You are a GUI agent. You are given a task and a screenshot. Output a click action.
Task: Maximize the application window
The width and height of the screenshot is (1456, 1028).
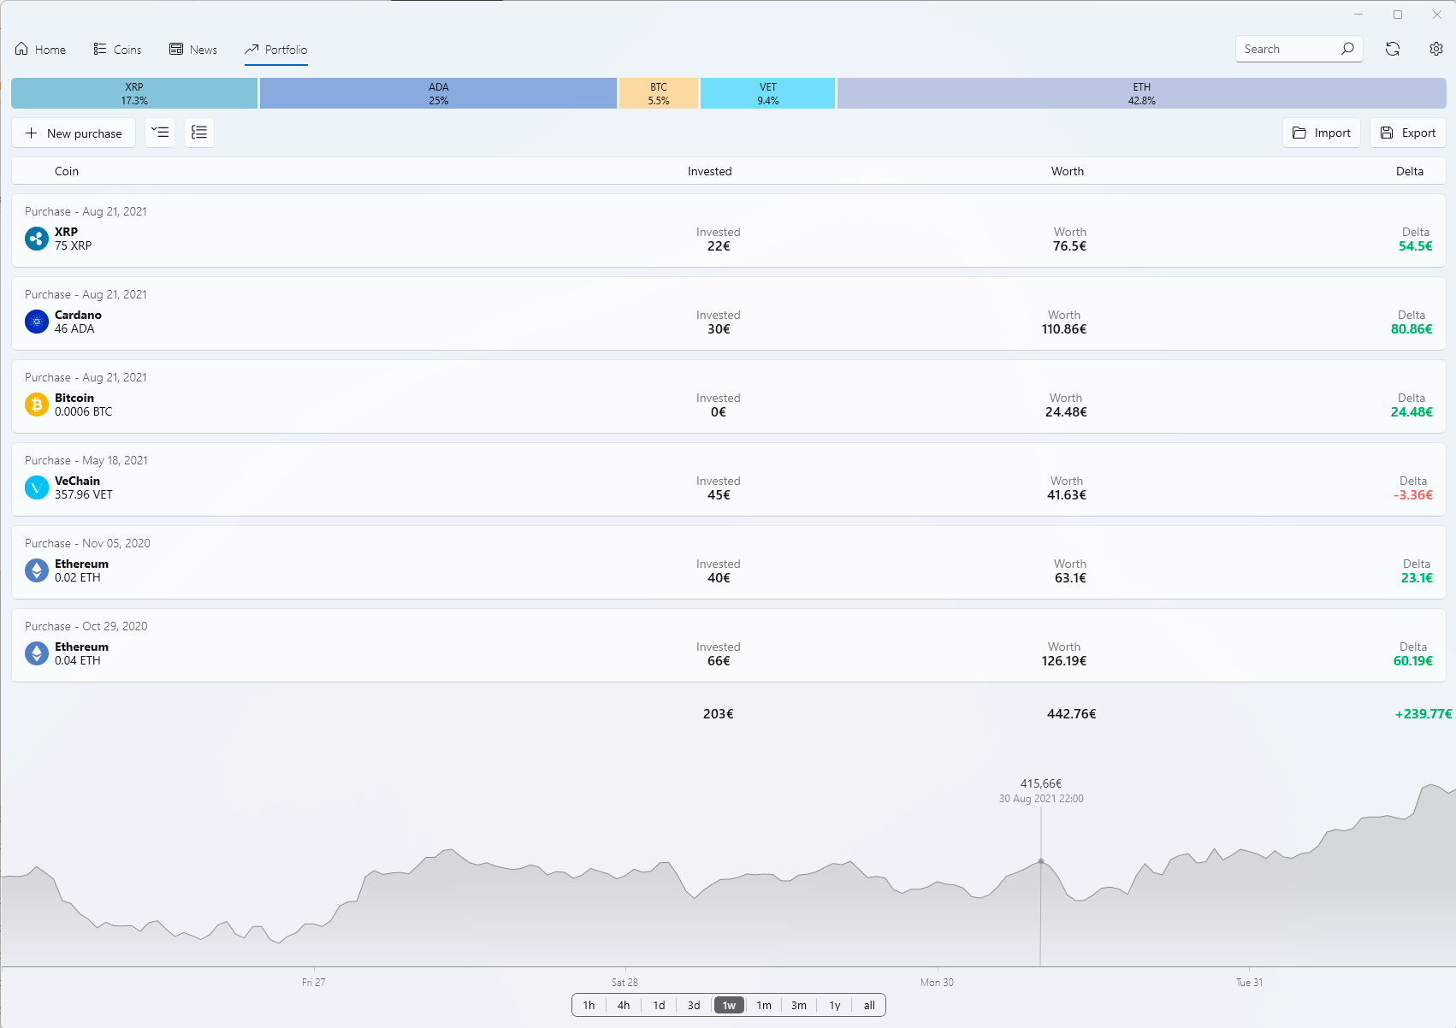pos(1398,15)
